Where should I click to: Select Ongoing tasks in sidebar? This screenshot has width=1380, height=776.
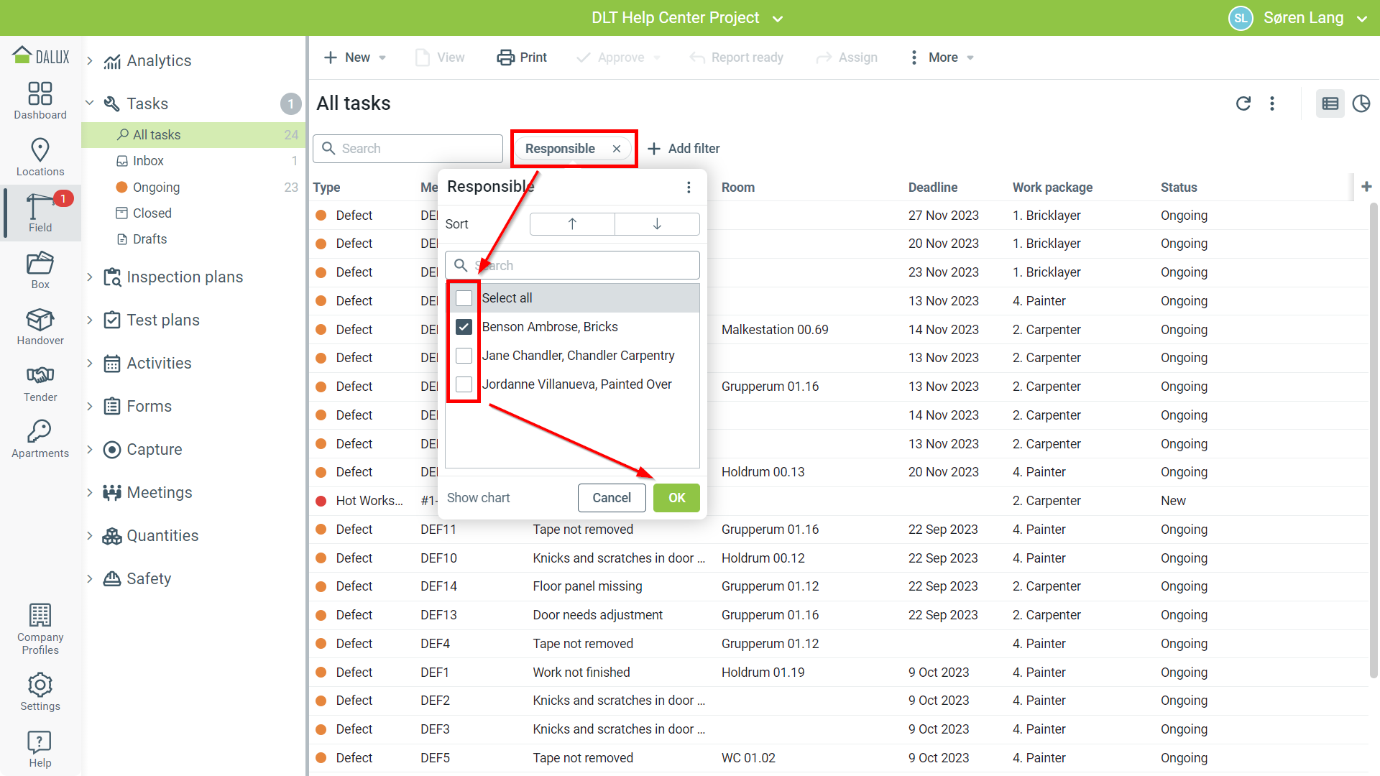(156, 188)
